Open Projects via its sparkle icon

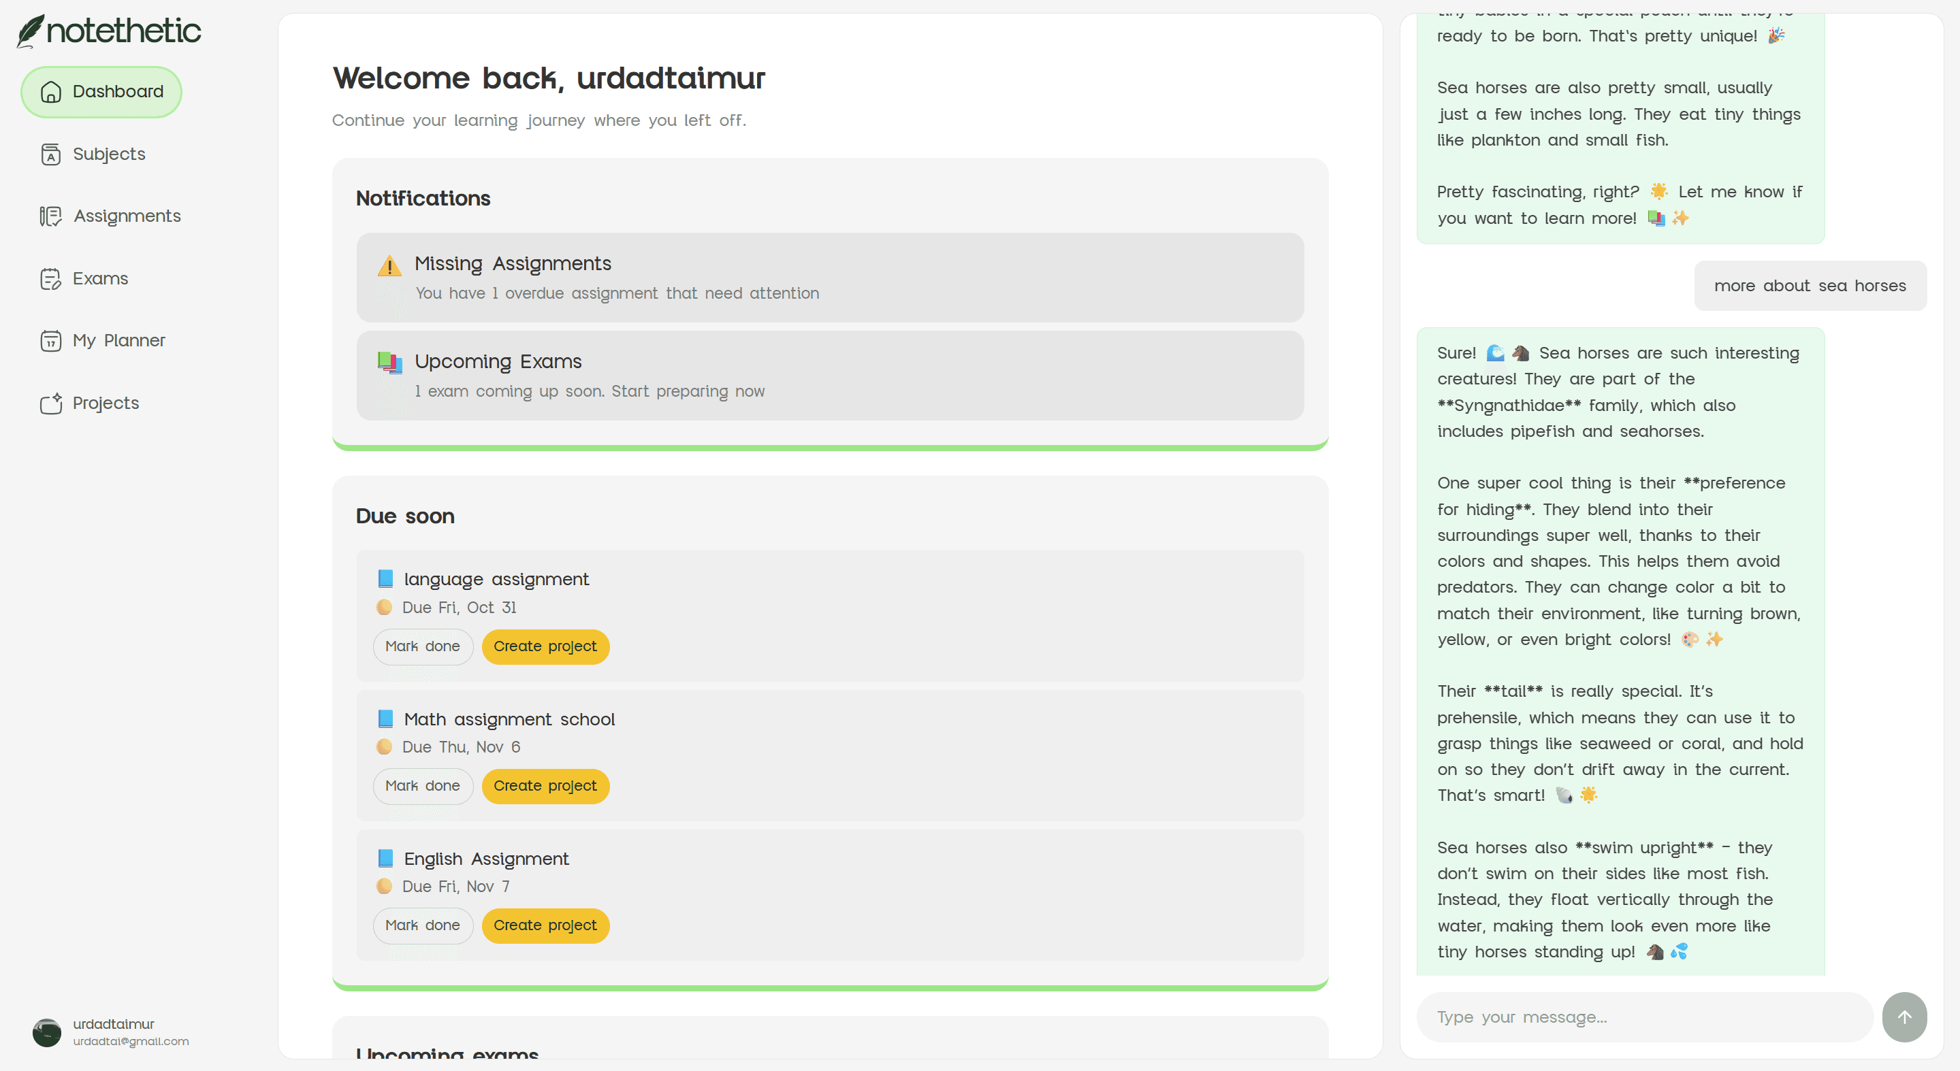point(51,403)
